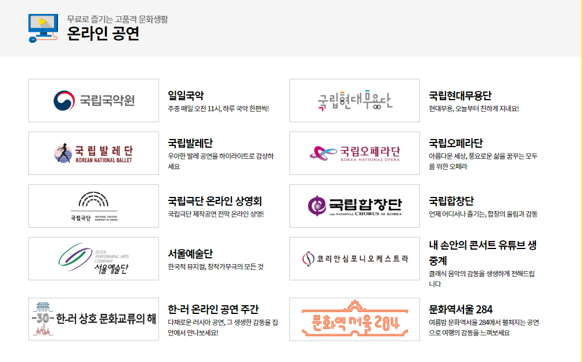Viewport: 583px width, 362px height.
Task: Follow the 문화역서울 284 title link
Action: [x=461, y=309]
